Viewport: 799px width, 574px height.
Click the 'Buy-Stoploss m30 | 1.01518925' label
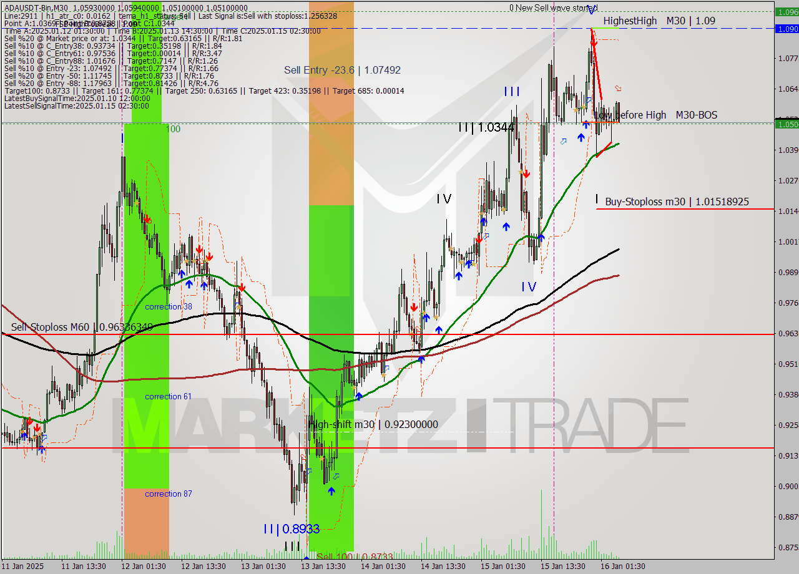click(677, 202)
